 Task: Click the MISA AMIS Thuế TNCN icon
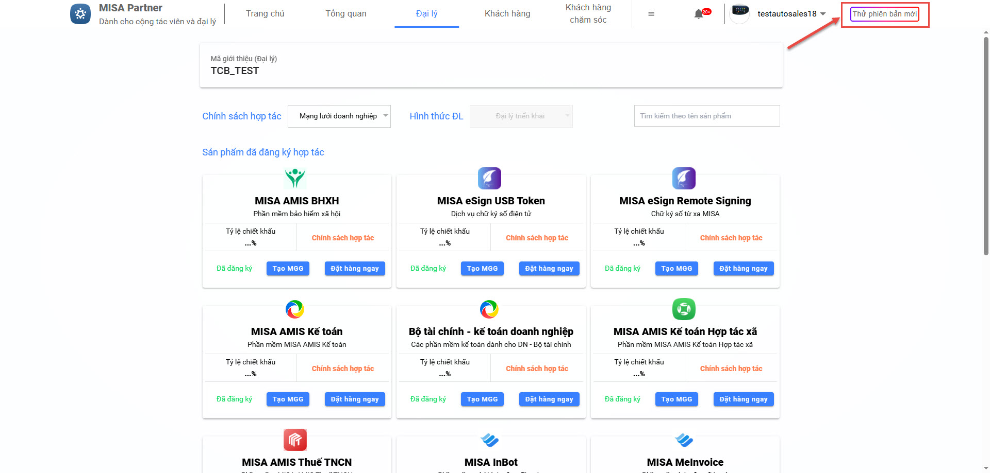295,440
